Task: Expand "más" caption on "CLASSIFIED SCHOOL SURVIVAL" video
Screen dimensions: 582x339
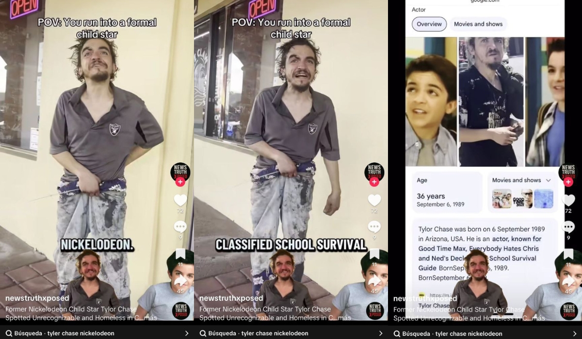Action: tap(345, 318)
